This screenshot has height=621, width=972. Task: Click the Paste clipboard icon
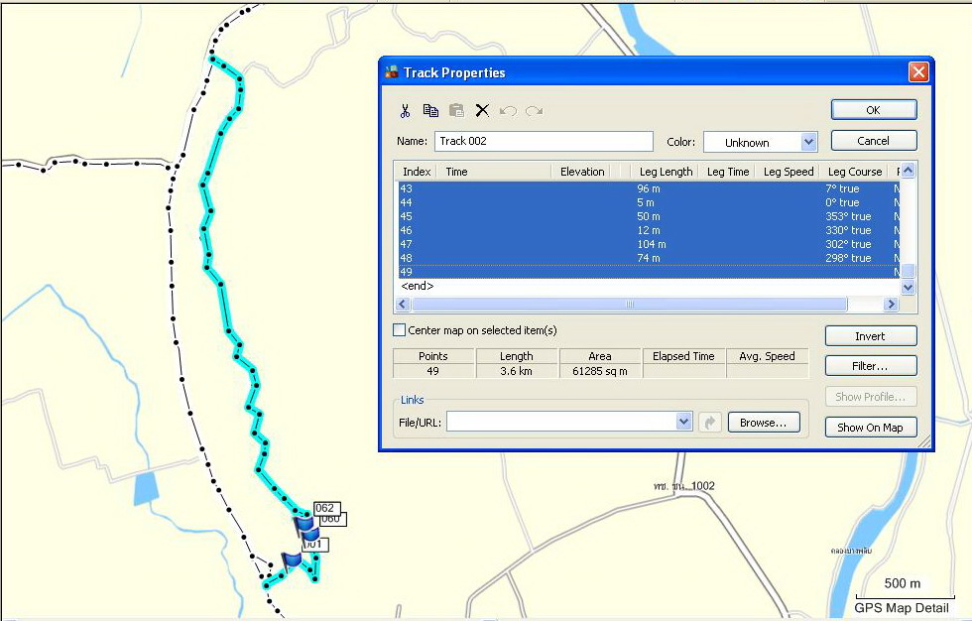[x=456, y=111]
